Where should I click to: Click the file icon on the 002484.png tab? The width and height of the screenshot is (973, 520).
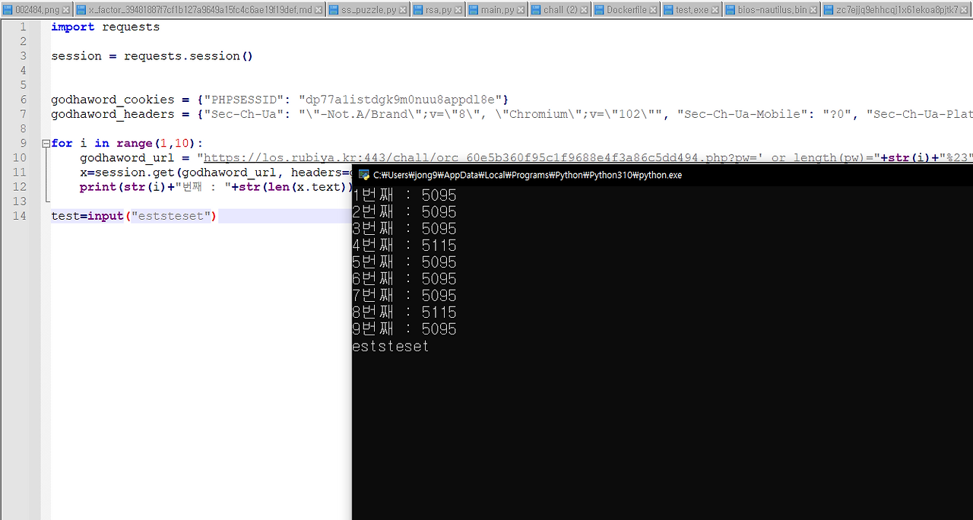coord(8,11)
